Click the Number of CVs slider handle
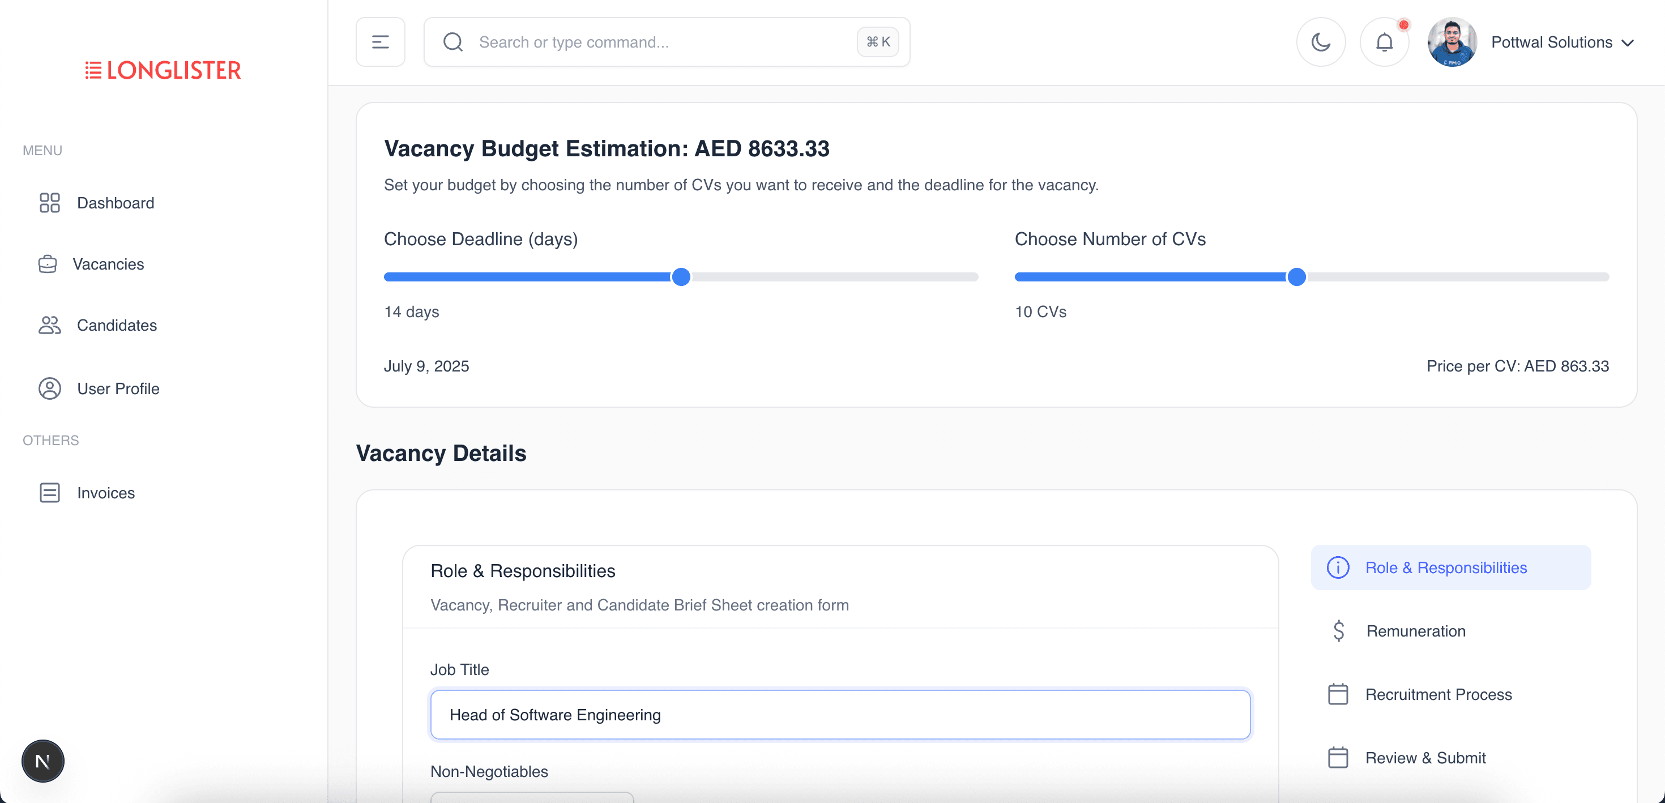The width and height of the screenshot is (1665, 803). point(1296,277)
